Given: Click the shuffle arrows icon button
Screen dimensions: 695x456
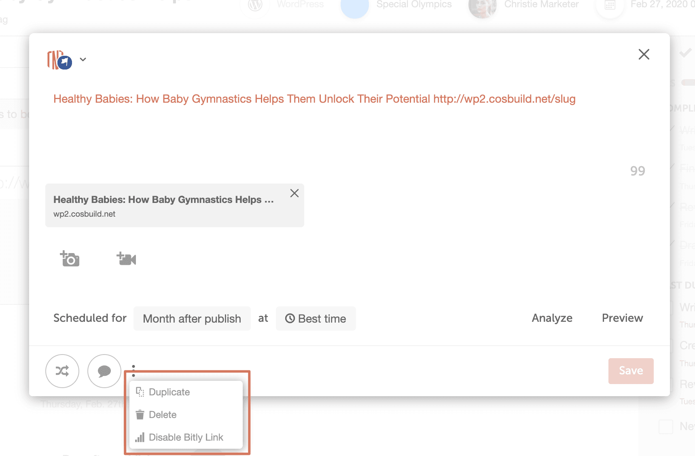Looking at the screenshot, I should coord(62,371).
